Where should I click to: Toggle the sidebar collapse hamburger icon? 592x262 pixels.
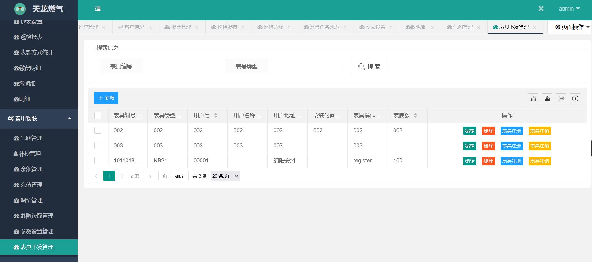click(x=98, y=9)
